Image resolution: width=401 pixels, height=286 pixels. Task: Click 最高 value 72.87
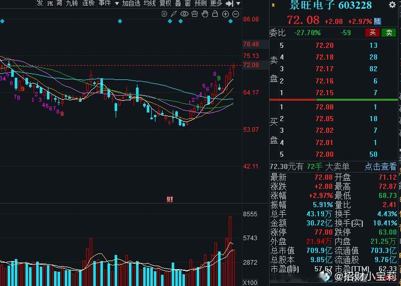pos(388,186)
